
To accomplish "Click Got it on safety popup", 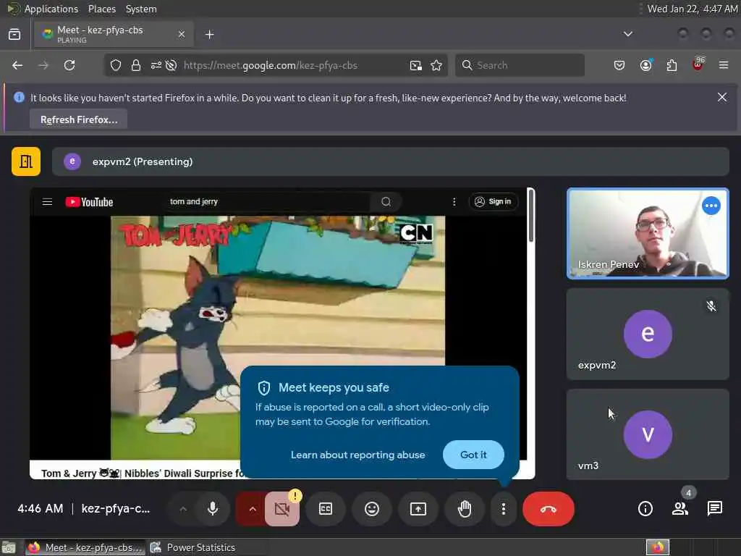I will click(x=473, y=455).
